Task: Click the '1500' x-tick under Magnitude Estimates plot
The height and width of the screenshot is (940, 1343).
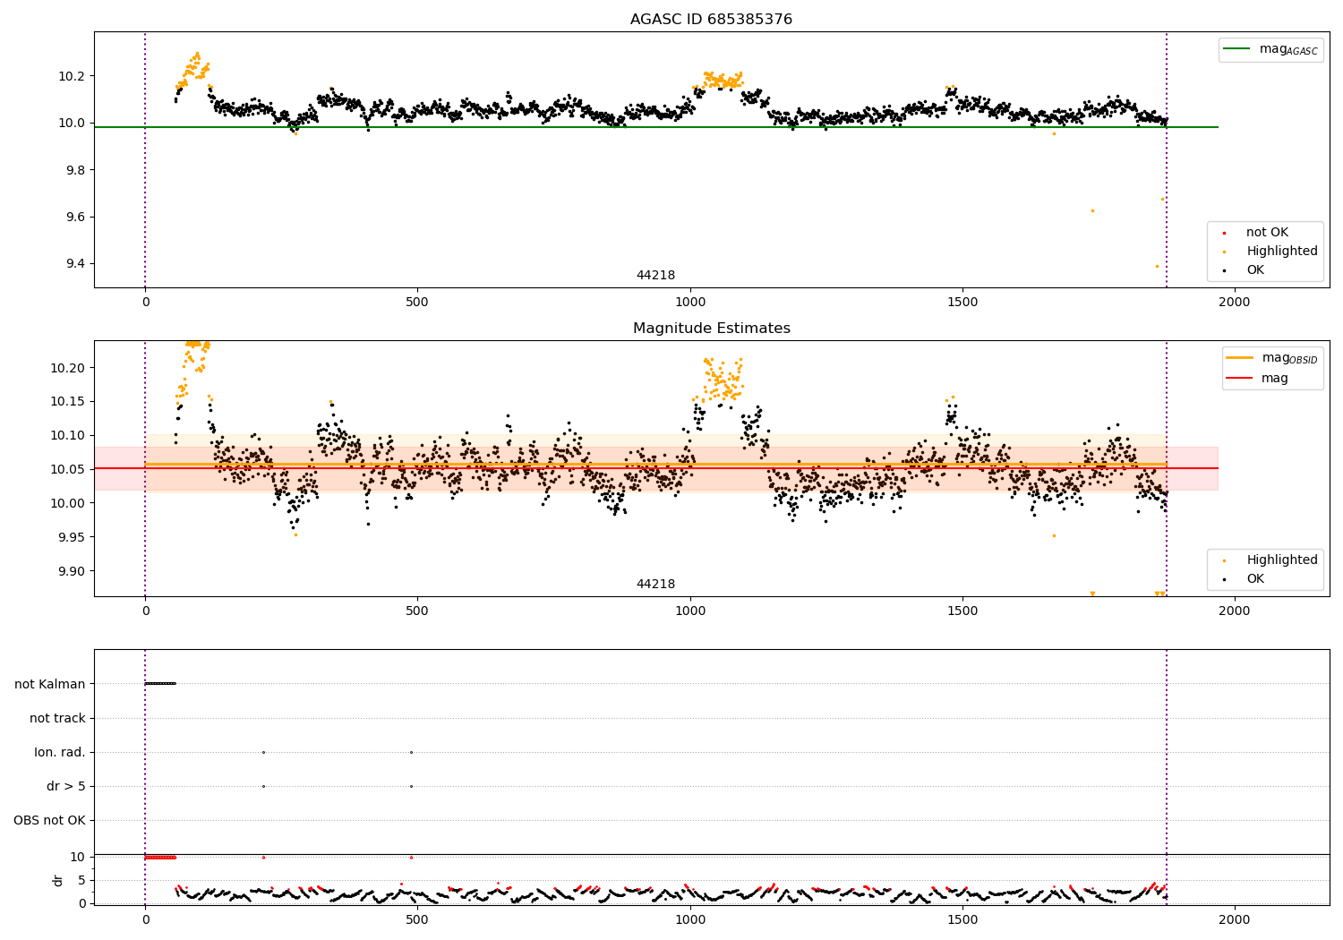Action: click(x=962, y=611)
